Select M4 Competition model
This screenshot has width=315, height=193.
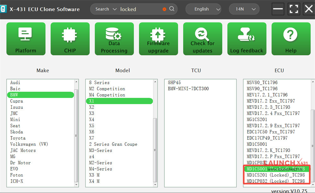[119, 95]
